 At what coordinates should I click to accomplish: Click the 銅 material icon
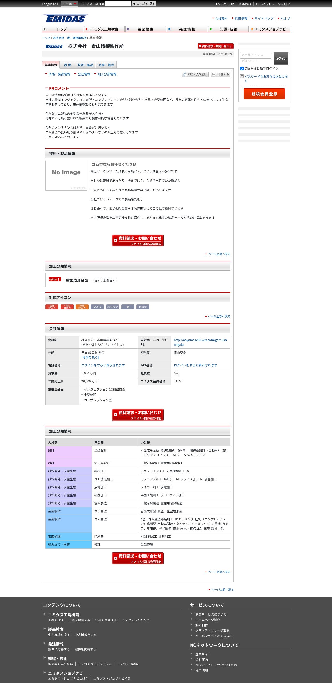click(x=128, y=307)
